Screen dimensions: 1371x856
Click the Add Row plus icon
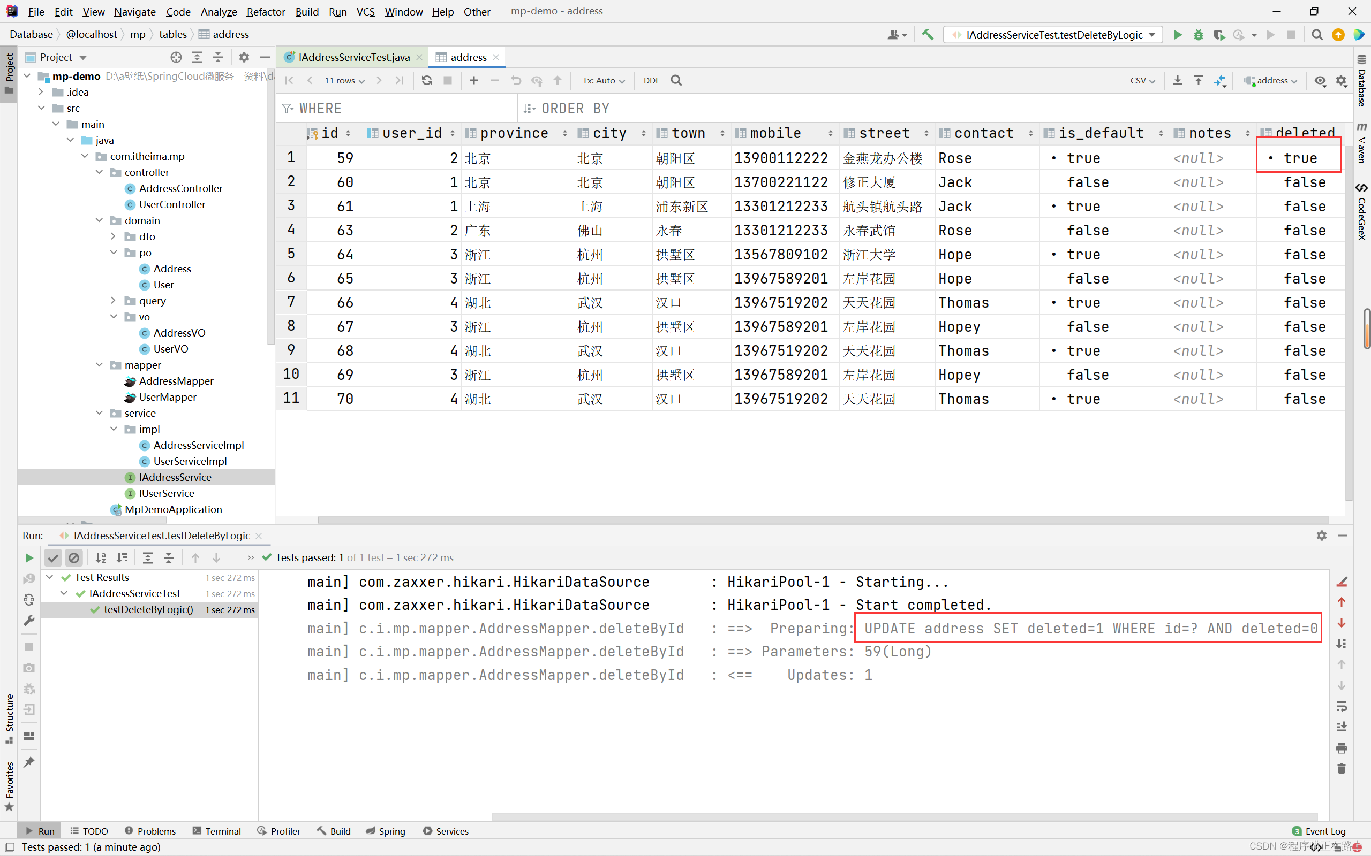473,80
